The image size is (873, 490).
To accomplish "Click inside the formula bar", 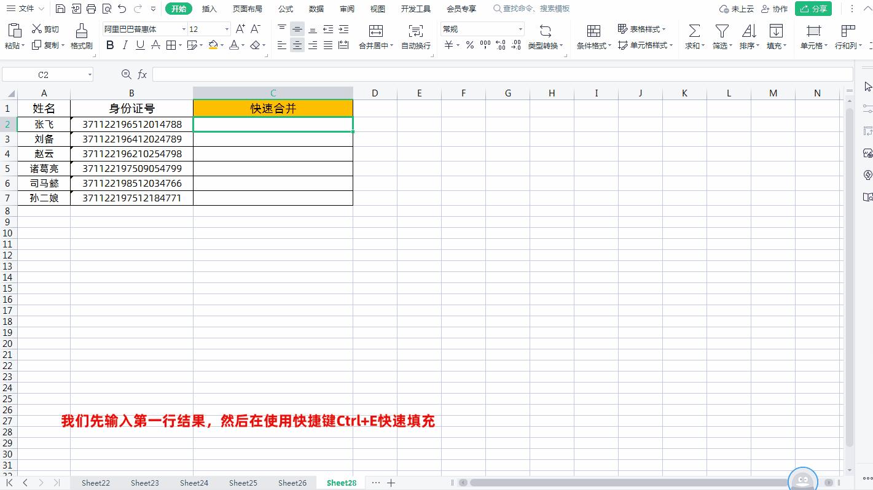I will click(x=430, y=74).
